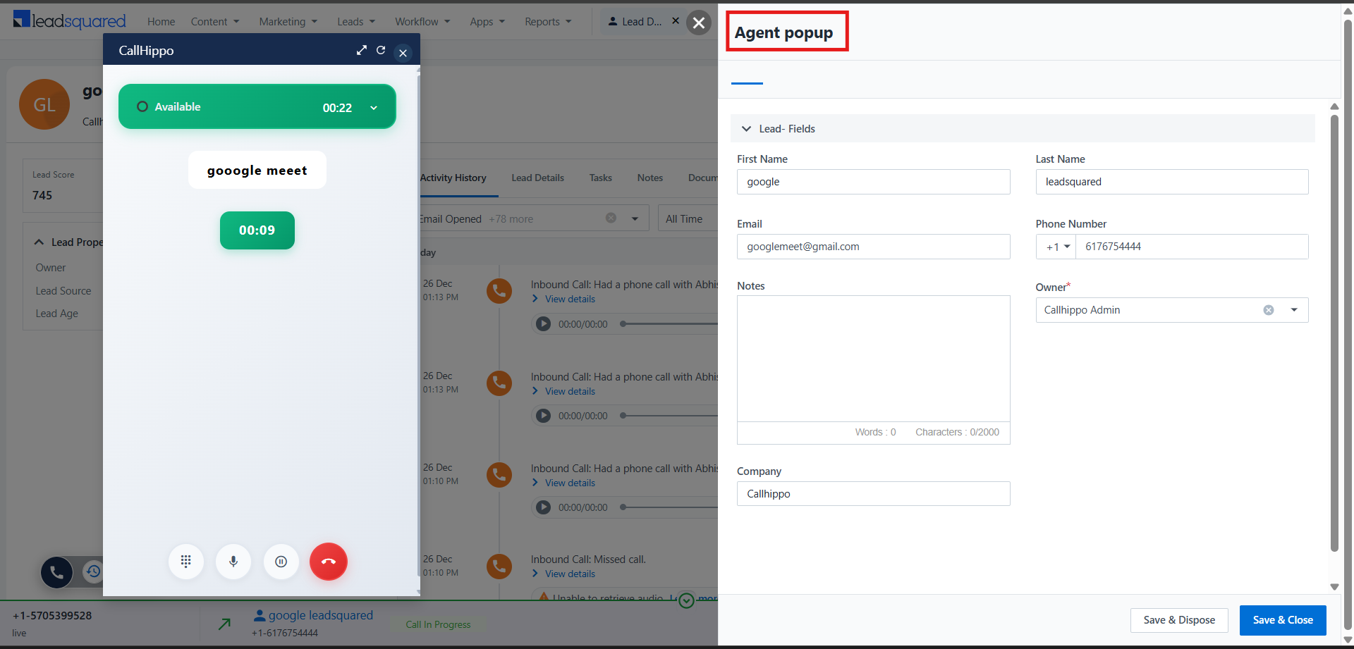1354x649 pixels.
Task: Open the Owner dropdown arrow
Action: click(1294, 310)
